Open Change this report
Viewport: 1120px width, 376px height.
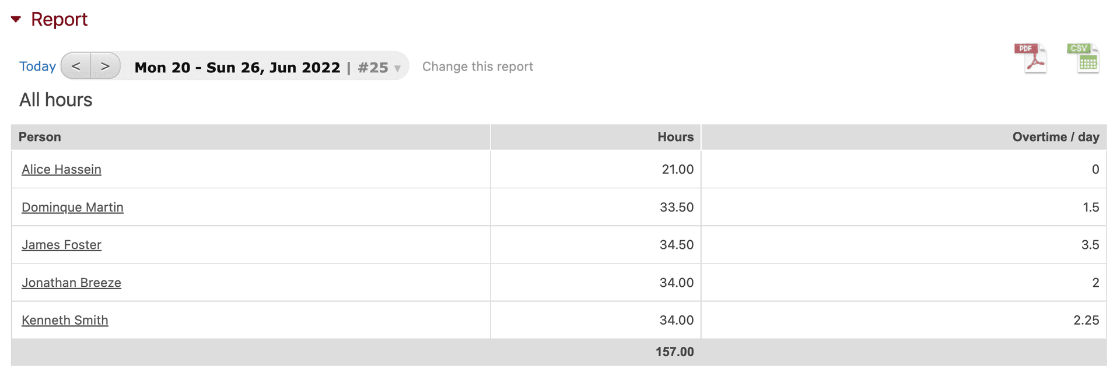pyautogui.click(x=478, y=66)
